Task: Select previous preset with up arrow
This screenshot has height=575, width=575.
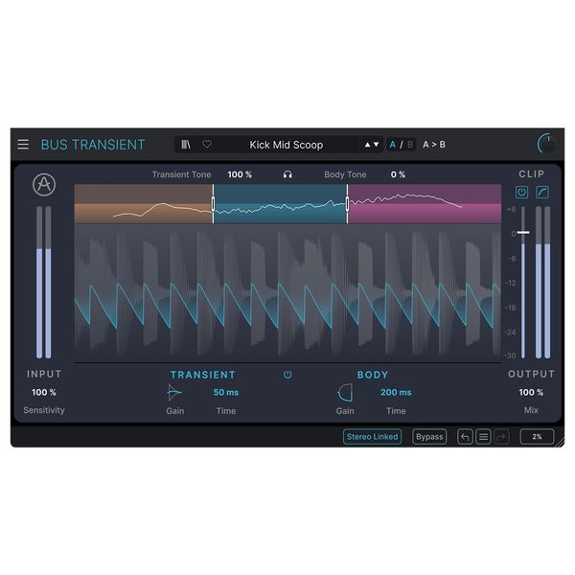Action: tap(367, 145)
